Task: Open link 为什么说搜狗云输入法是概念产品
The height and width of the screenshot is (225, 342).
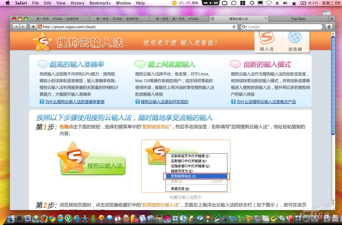Action: tap(266, 102)
